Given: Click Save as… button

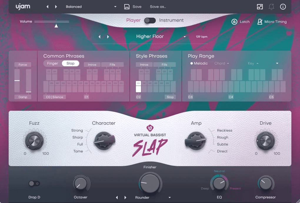Looking at the screenshot, I should coord(158,7).
